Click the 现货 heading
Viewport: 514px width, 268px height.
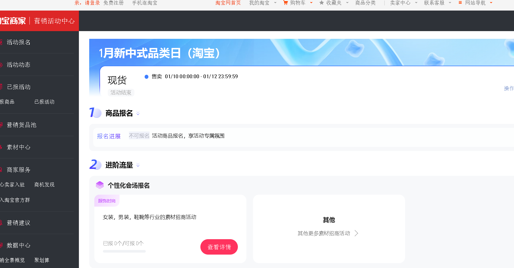[x=117, y=80]
